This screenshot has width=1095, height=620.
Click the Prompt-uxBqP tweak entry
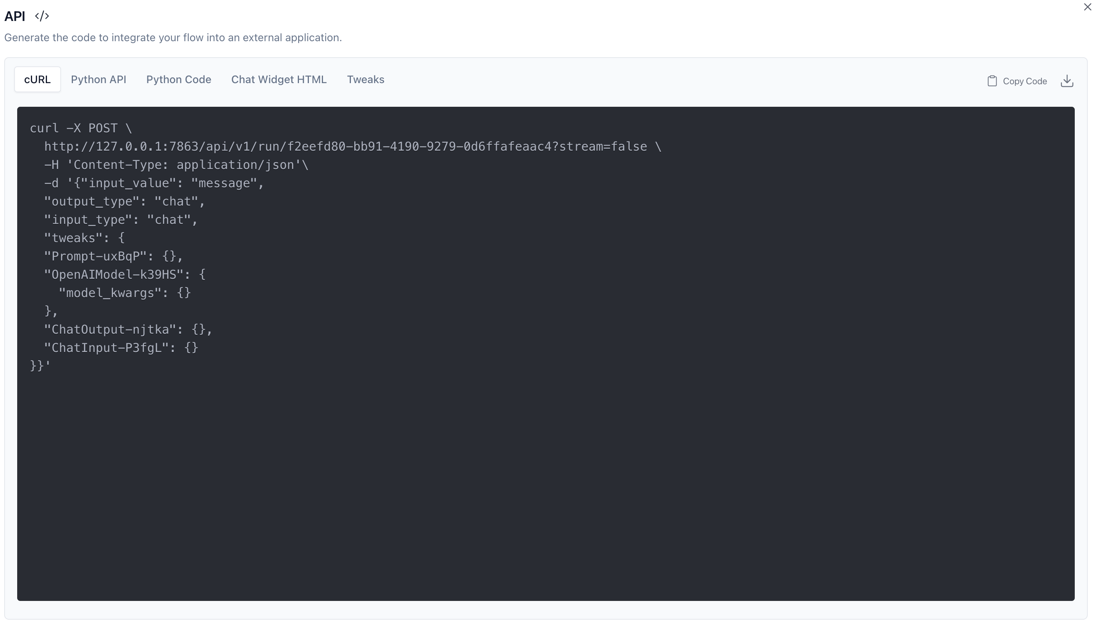114,256
